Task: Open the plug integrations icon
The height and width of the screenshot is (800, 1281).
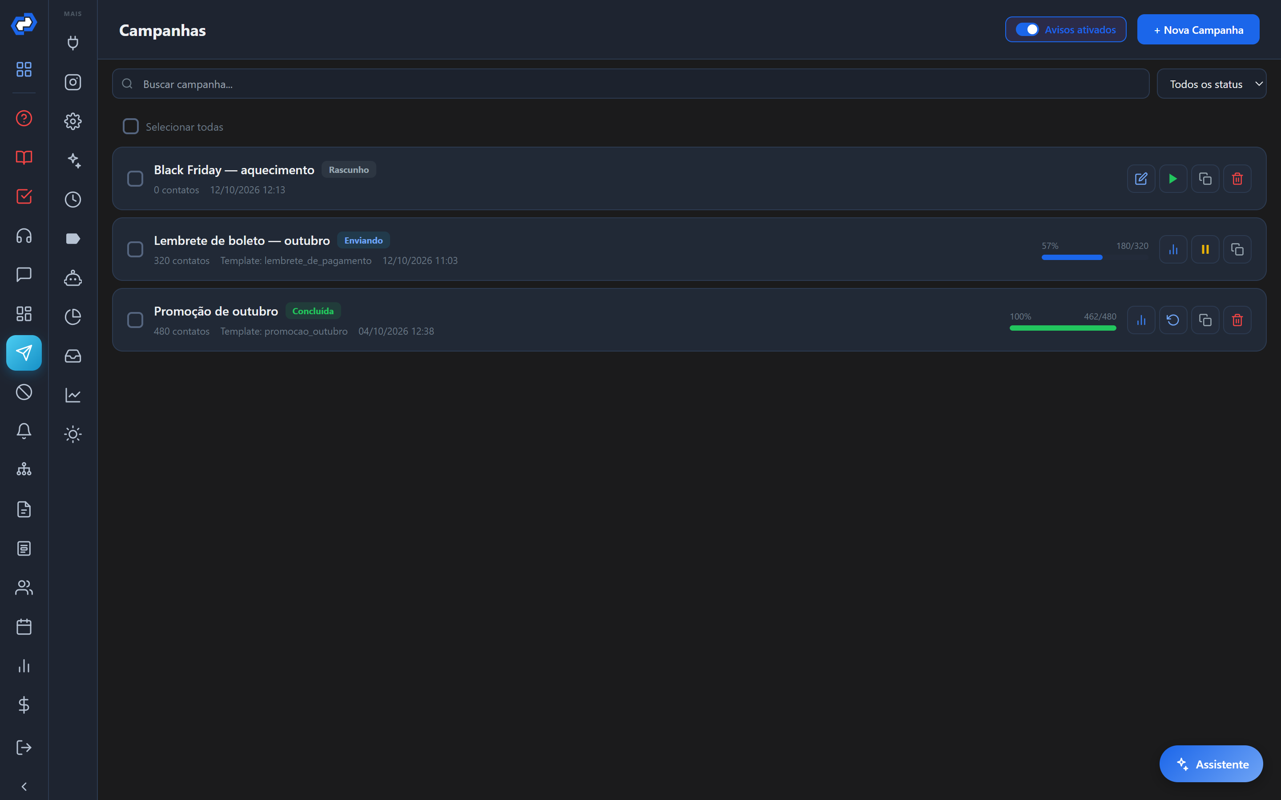Action: tap(73, 43)
